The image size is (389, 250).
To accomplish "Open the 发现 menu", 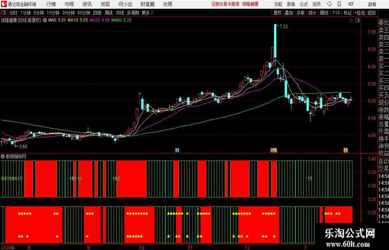I will 105,4.
